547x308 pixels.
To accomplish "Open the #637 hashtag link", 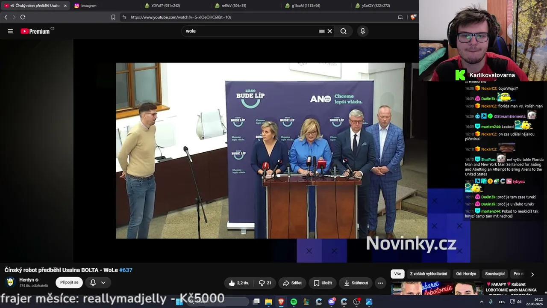I will [x=126, y=270].
